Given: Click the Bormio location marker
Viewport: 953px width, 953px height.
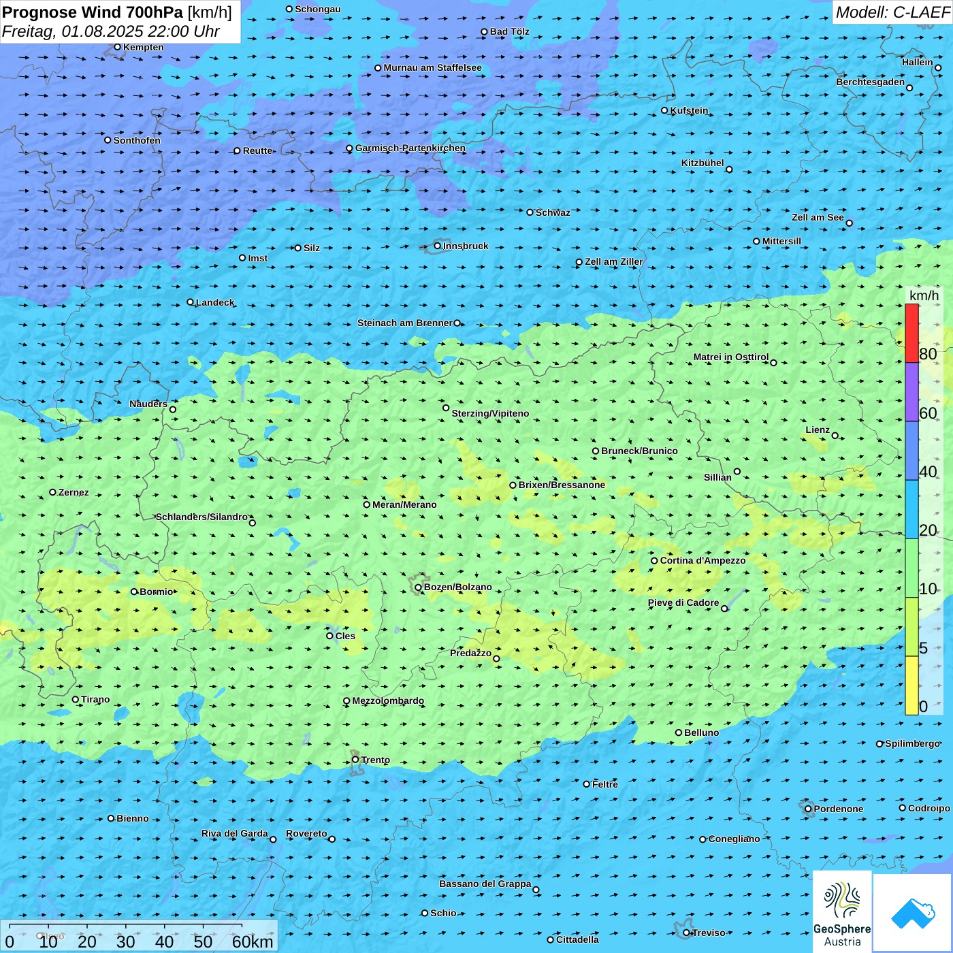Looking at the screenshot, I should pos(134,592).
